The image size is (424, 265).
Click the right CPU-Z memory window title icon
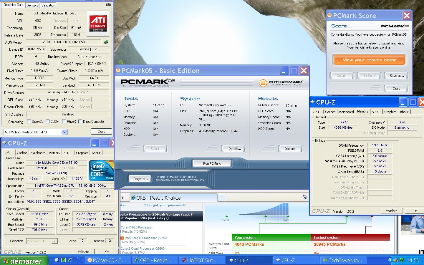pyautogui.click(x=313, y=102)
